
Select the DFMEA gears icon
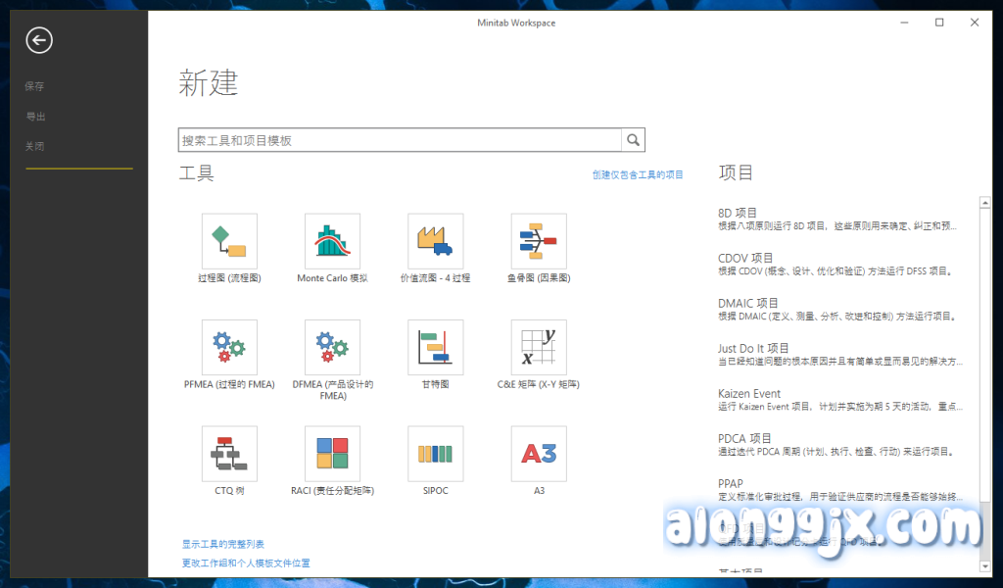point(332,347)
